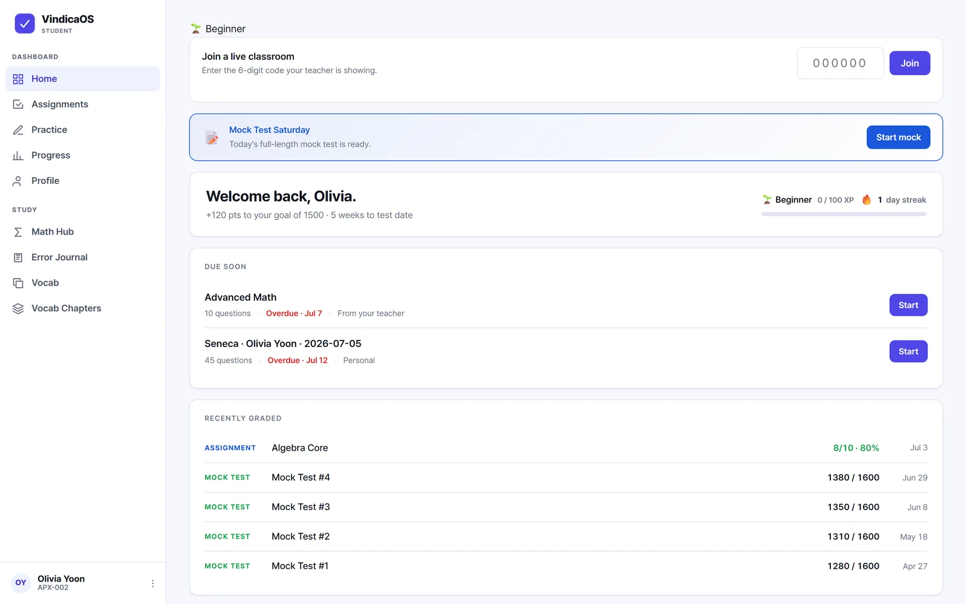966x604 pixels.
Task: Click the APX-002 student ID
Action: [x=53, y=588]
